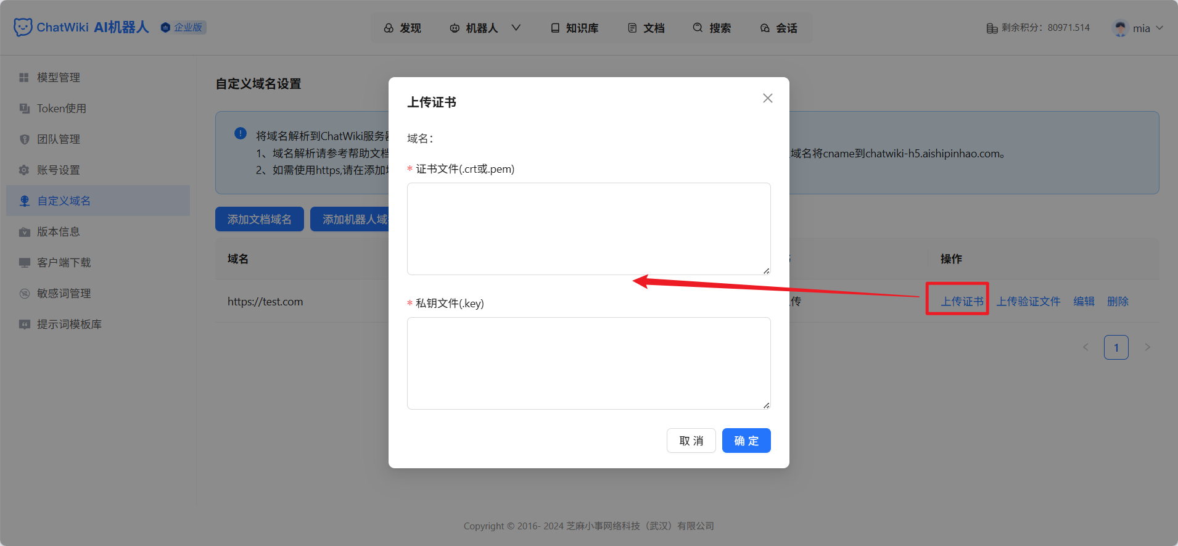
Task: Open the 发现 nav tab
Action: pos(402,28)
